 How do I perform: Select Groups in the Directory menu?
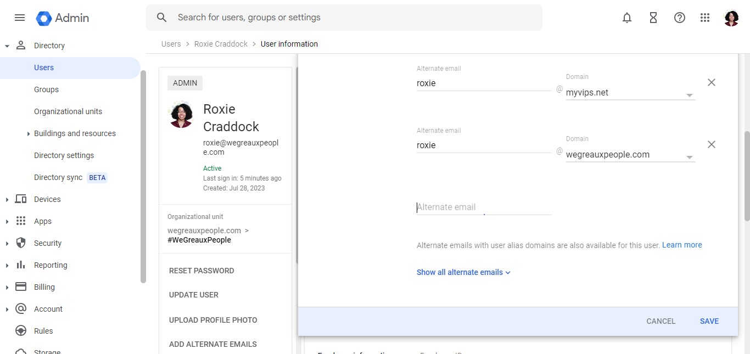click(46, 89)
